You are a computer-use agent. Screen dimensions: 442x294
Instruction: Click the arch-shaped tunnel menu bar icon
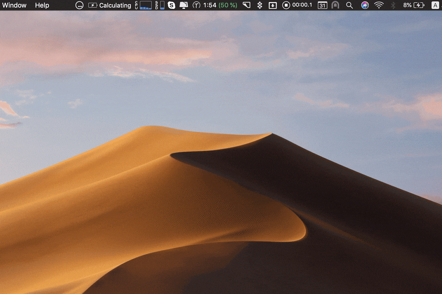tap(335, 5)
